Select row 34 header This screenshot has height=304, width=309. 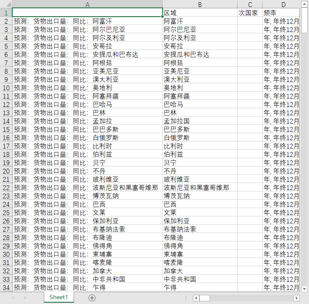click(6, 287)
